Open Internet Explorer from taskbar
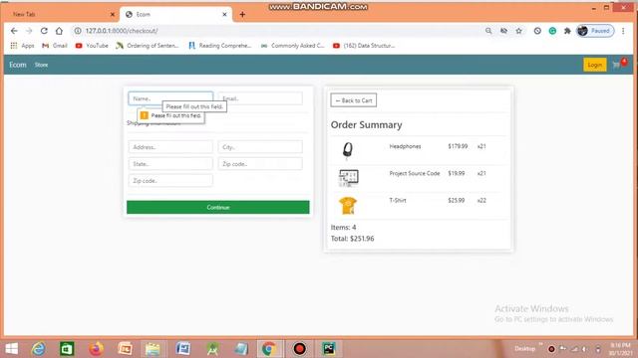The width and height of the screenshot is (638, 358). pyautogui.click(x=38, y=349)
